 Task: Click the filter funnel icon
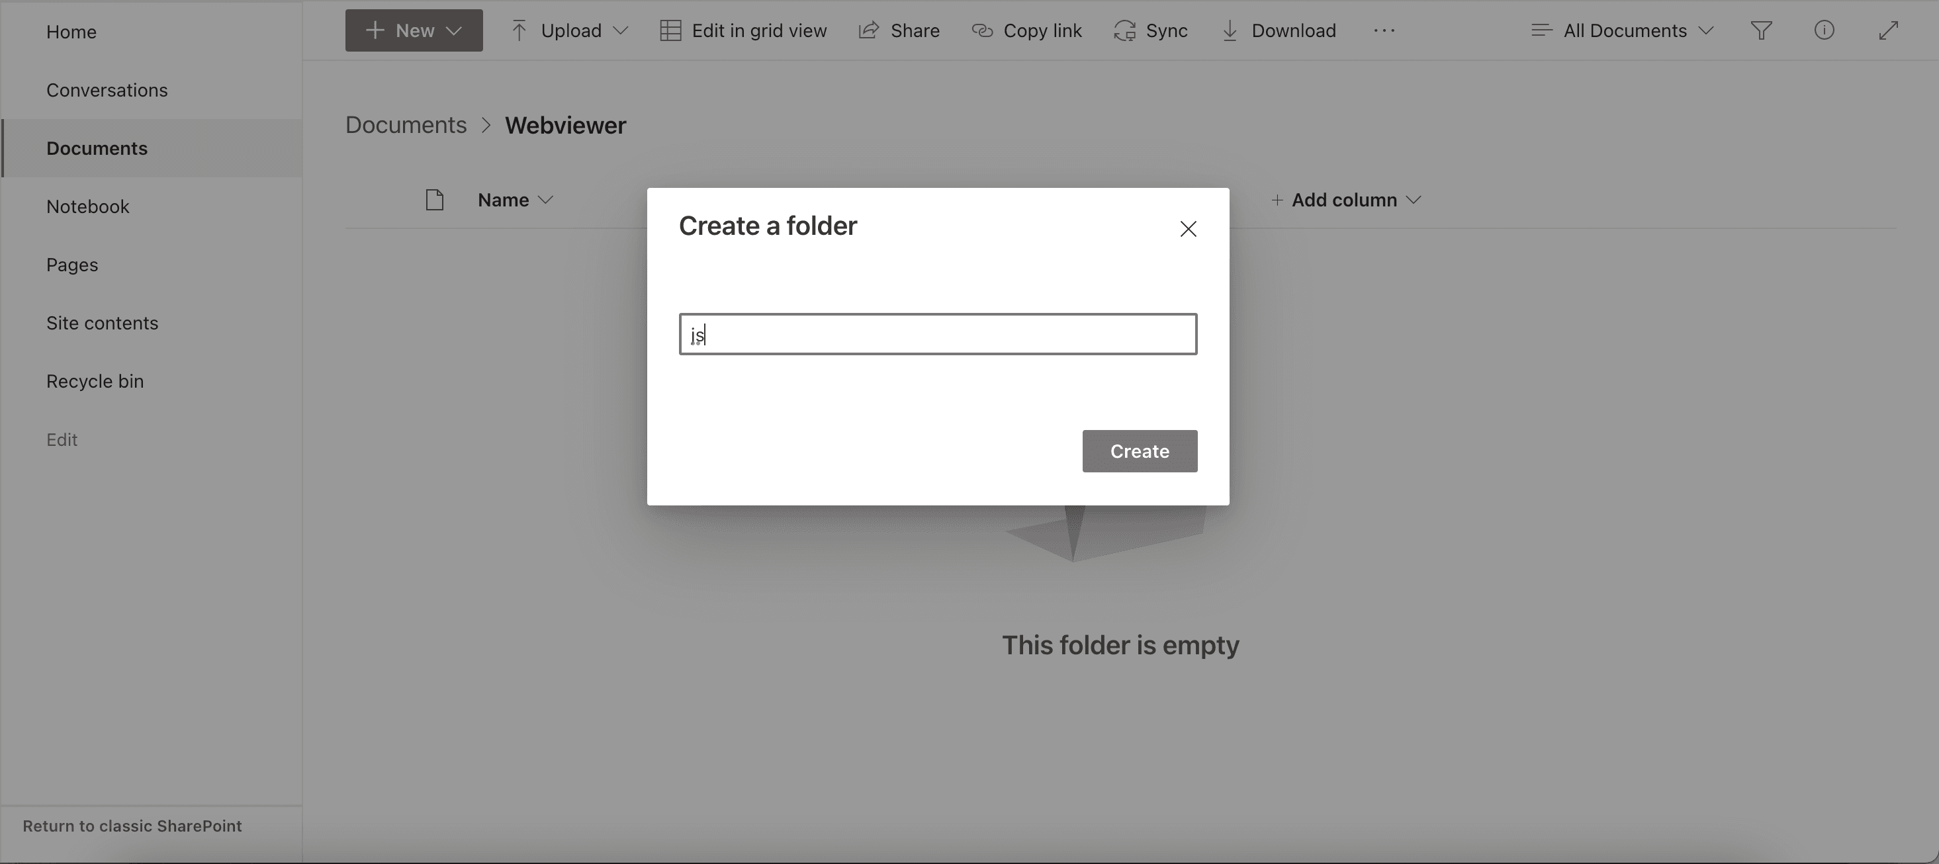[x=1762, y=30]
